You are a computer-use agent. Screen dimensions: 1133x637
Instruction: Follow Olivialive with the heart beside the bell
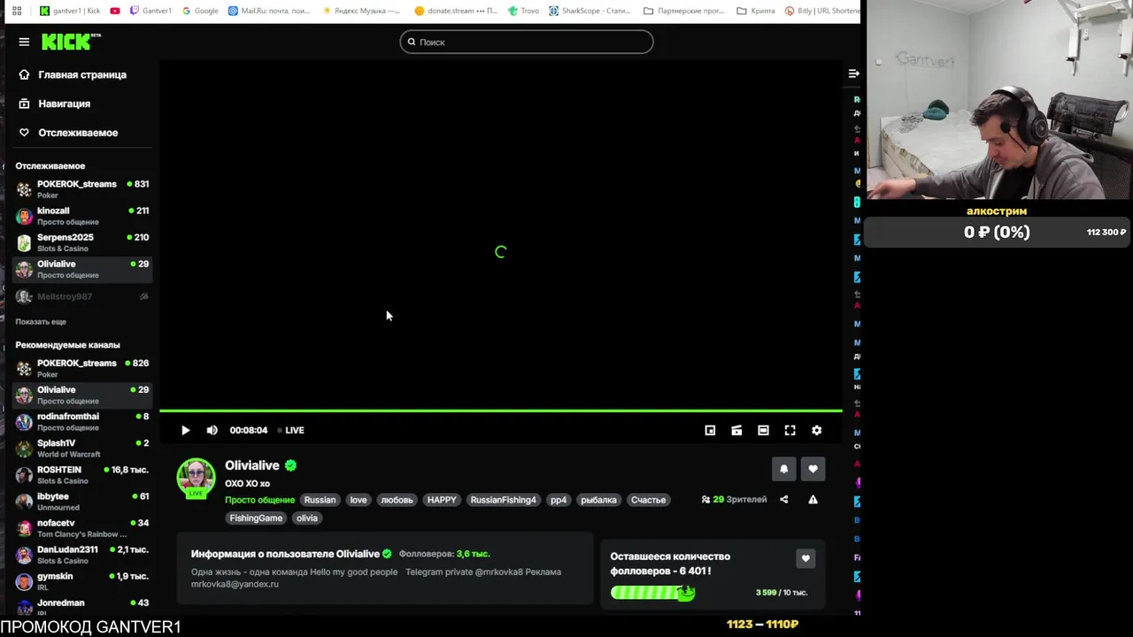pyautogui.click(x=813, y=469)
